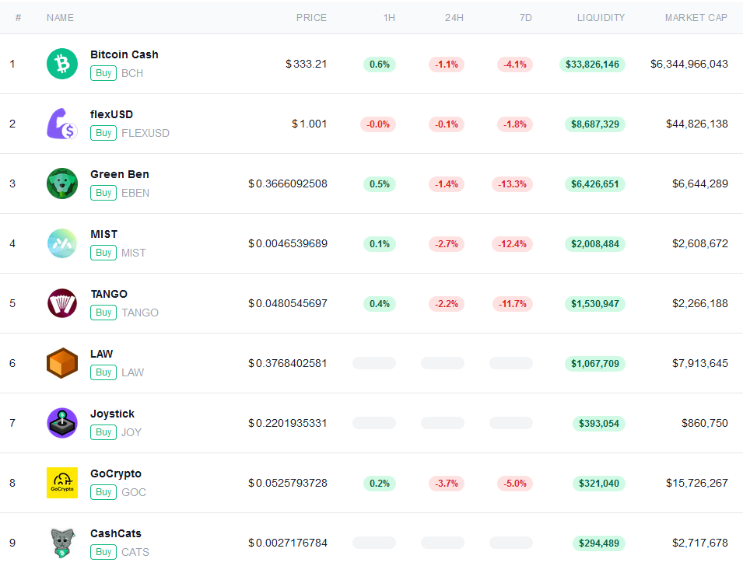Click Buy button beside EBEN ticker
This screenshot has height=566, width=743.
point(103,193)
